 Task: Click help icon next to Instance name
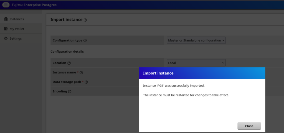[81, 73]
